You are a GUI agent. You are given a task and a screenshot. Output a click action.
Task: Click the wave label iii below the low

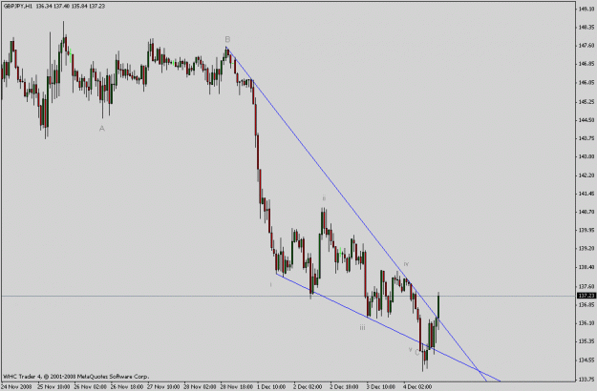coord(362,327)
